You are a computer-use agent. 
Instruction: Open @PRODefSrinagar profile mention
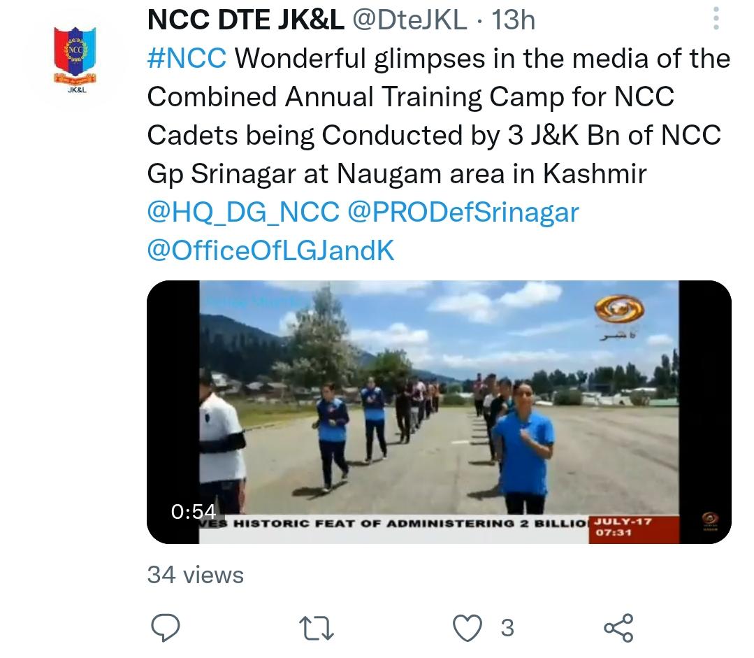click(463, 213)
